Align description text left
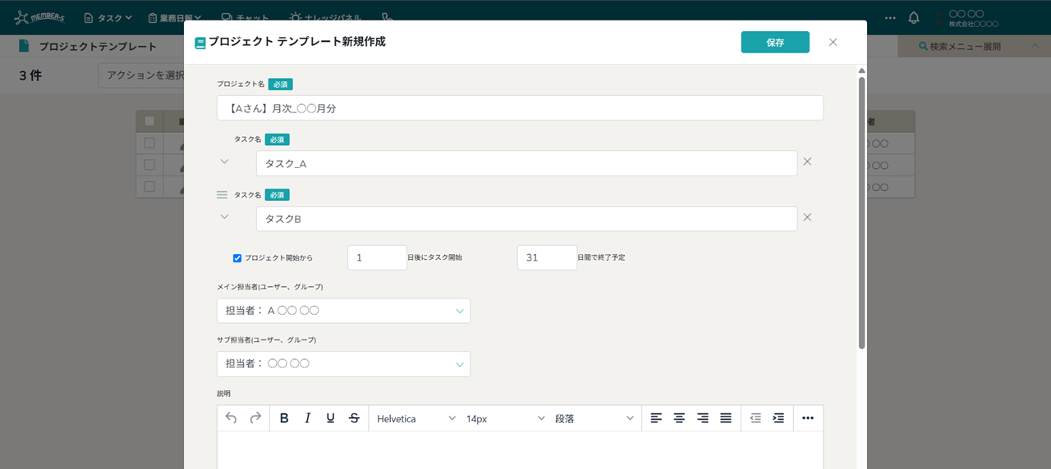This screenshot has height=469, width=1051. (656, 418)
